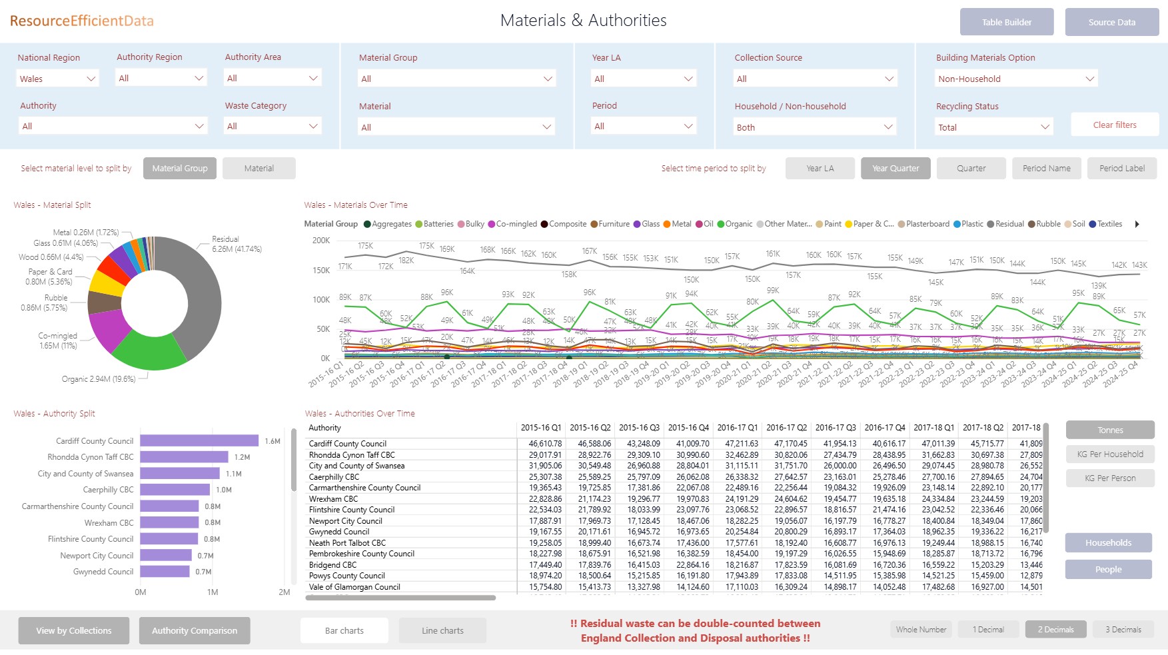Viewport: 1168px width, 655px height.
Task: Toggle material split level to Material
Action: coord(259,169)
